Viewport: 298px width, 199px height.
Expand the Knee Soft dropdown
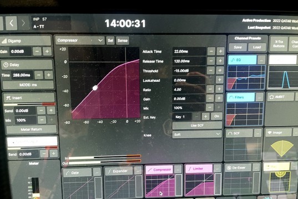(197, 134)
